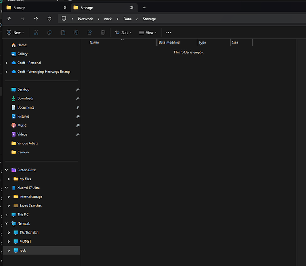Screen dimensions: 306x266
Task: Expand Geoff - Vereniging Heelwegs Belang
Action: point(6,72)
